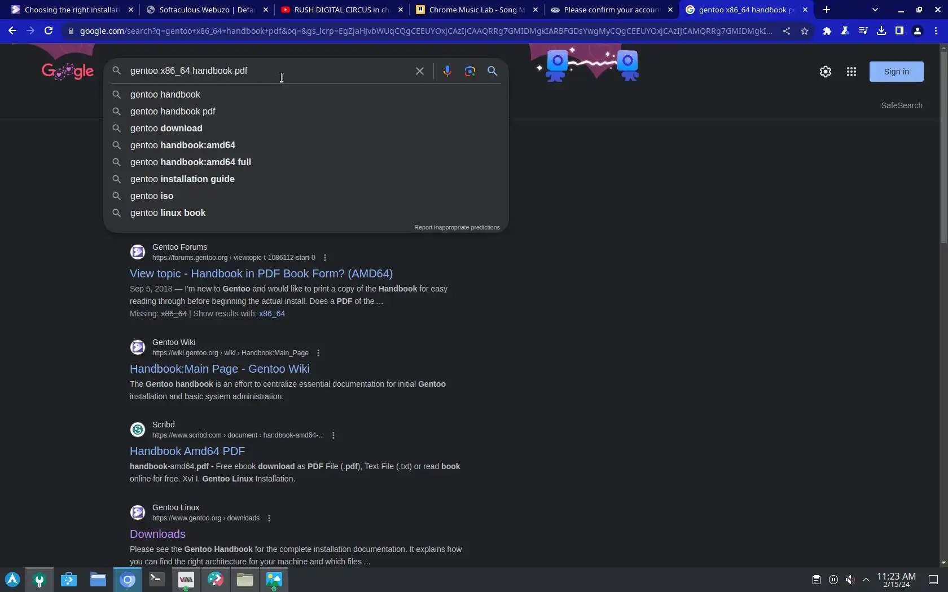Image resolution: width=948 pixels, height=592 pixels.
Task: Reload the current page
Action: 49,31
